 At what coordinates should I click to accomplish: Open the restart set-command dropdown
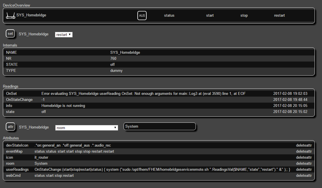click(64, 35)
